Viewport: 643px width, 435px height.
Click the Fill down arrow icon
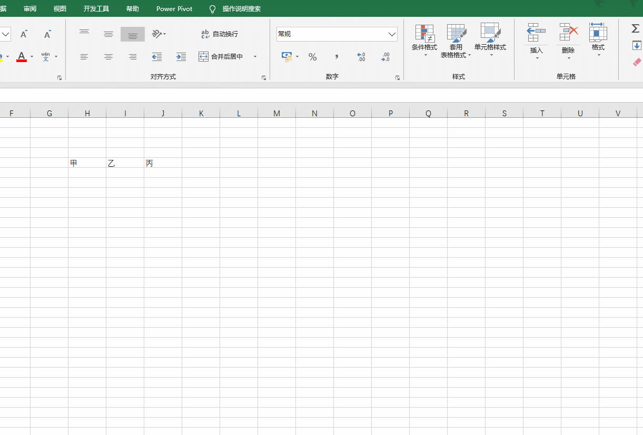tap(636, 46)
